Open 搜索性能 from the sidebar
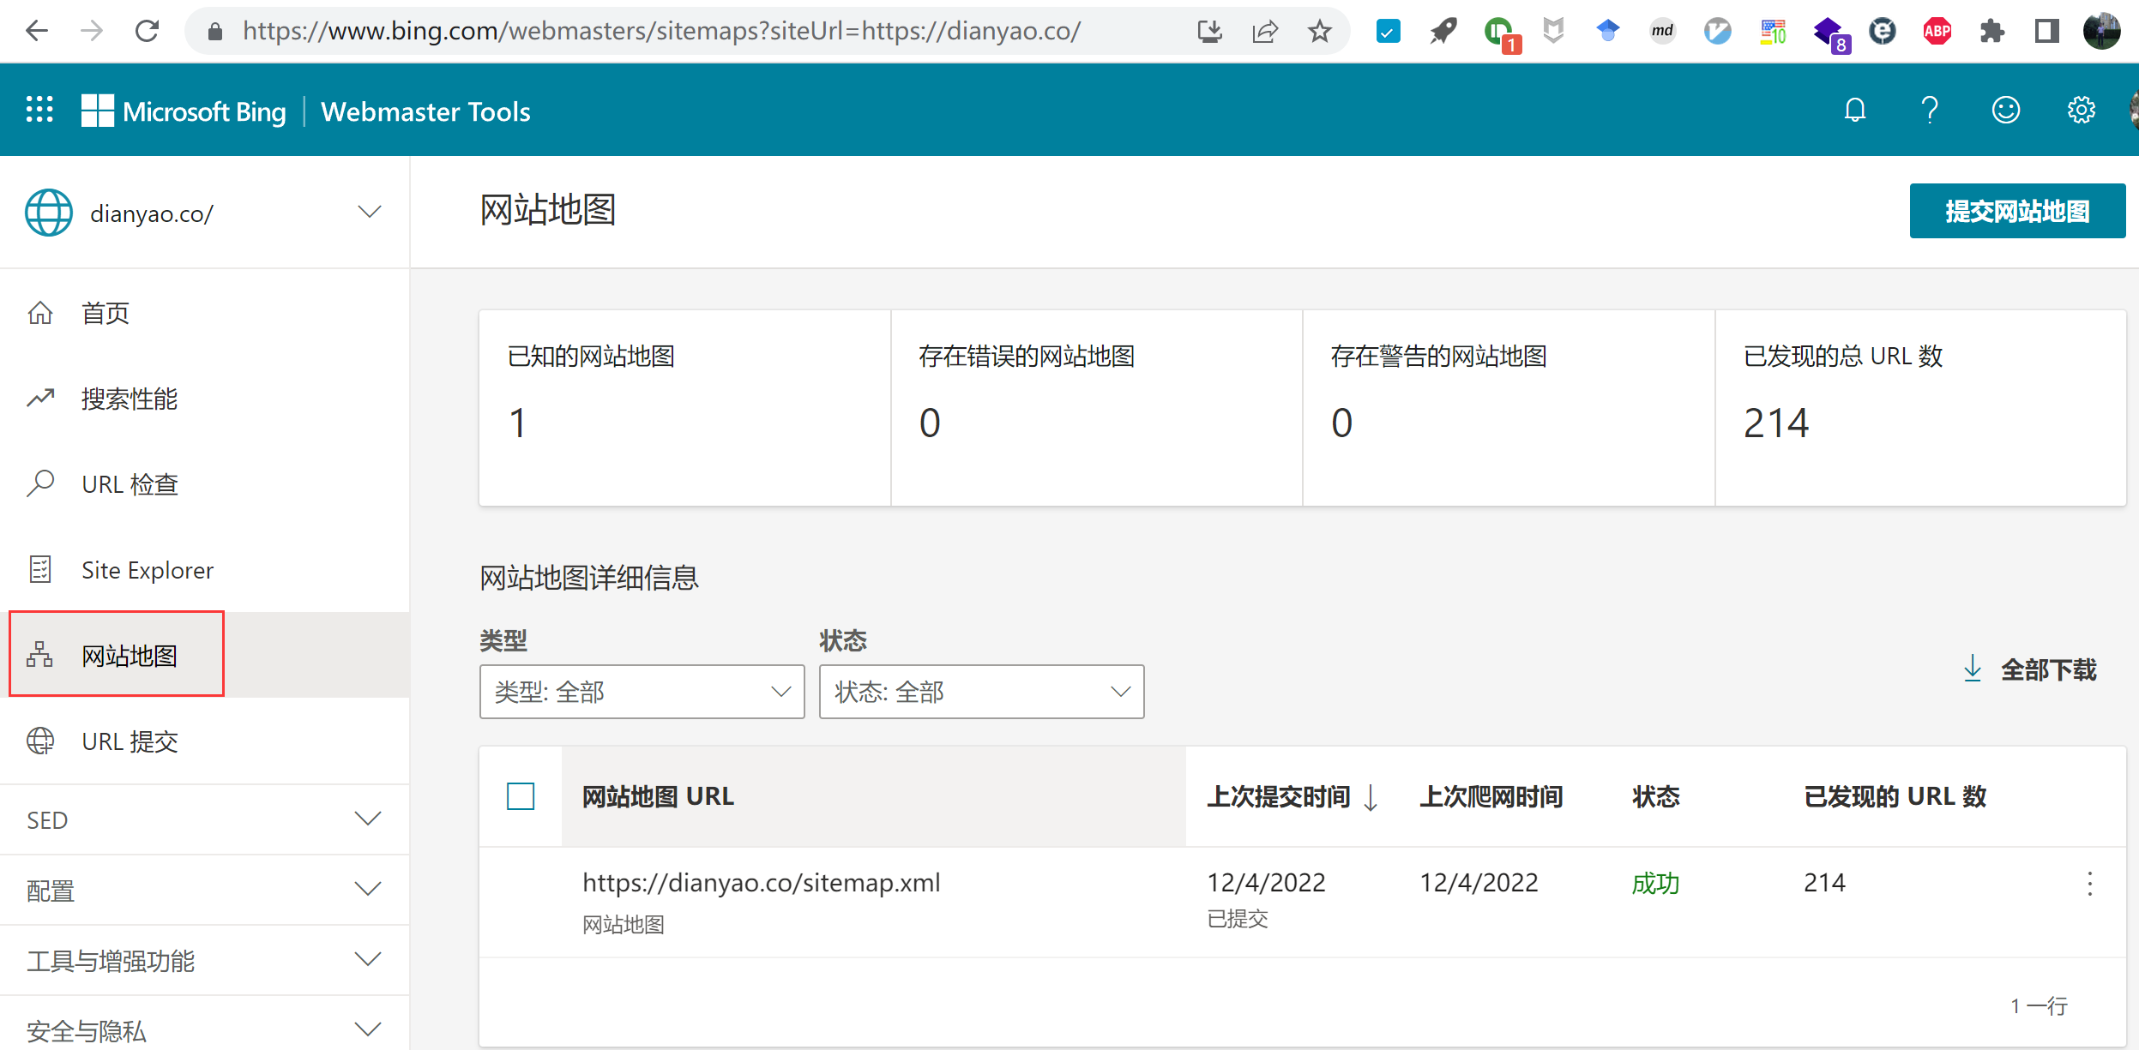 tap(130, 398)
